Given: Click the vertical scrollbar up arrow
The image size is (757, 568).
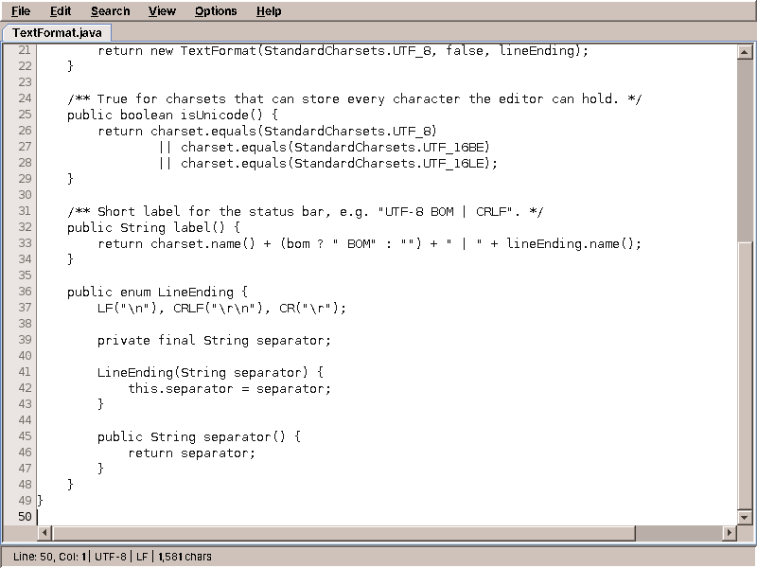Looking at the screenshot, I should (745, 52).
